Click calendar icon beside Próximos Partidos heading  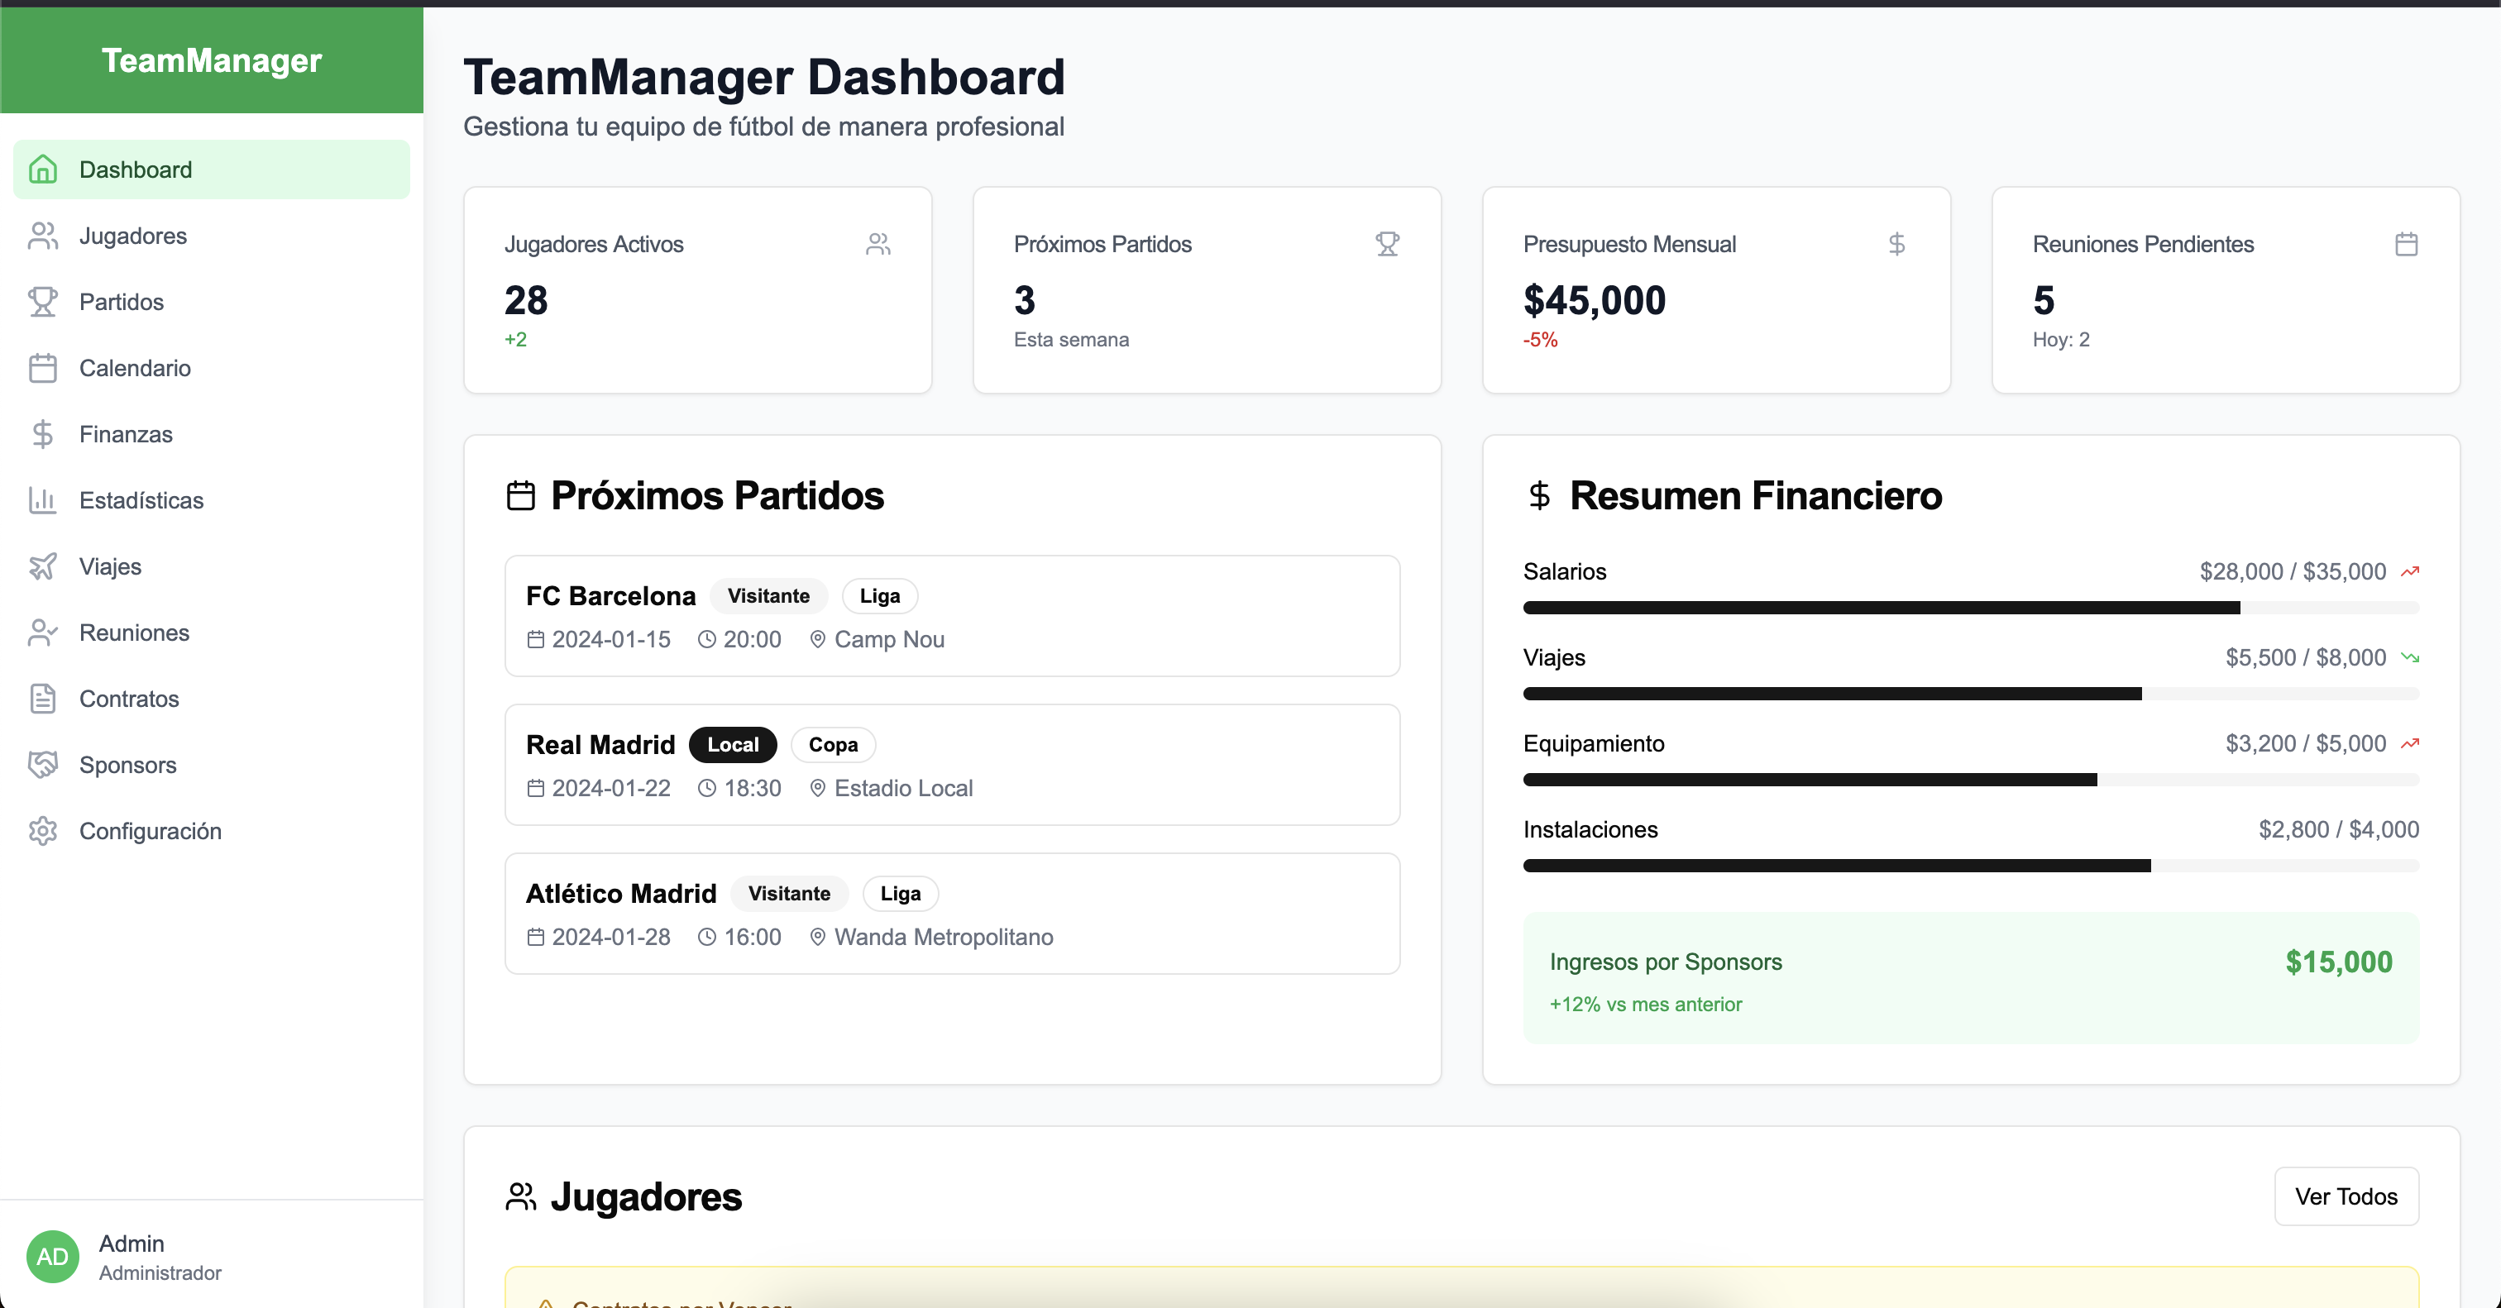pyautogui.click(x=521, y=496)
